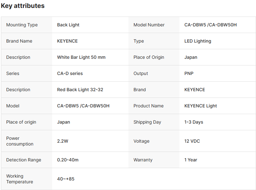Click the "White Bar Light 50 mm" text
The height and width of the screenshot is (190, 256).
point(81,57)
